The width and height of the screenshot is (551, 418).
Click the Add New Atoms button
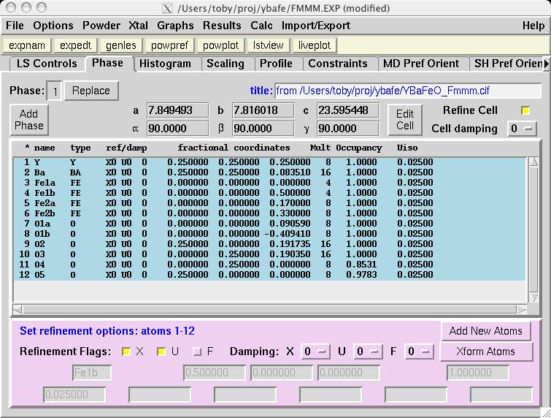pos(485,331)
